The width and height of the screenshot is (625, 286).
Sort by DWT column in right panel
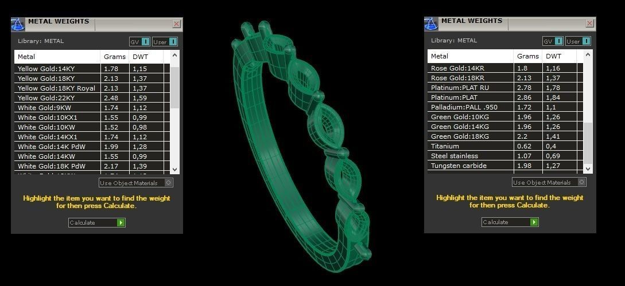click(x=560, y=56)
